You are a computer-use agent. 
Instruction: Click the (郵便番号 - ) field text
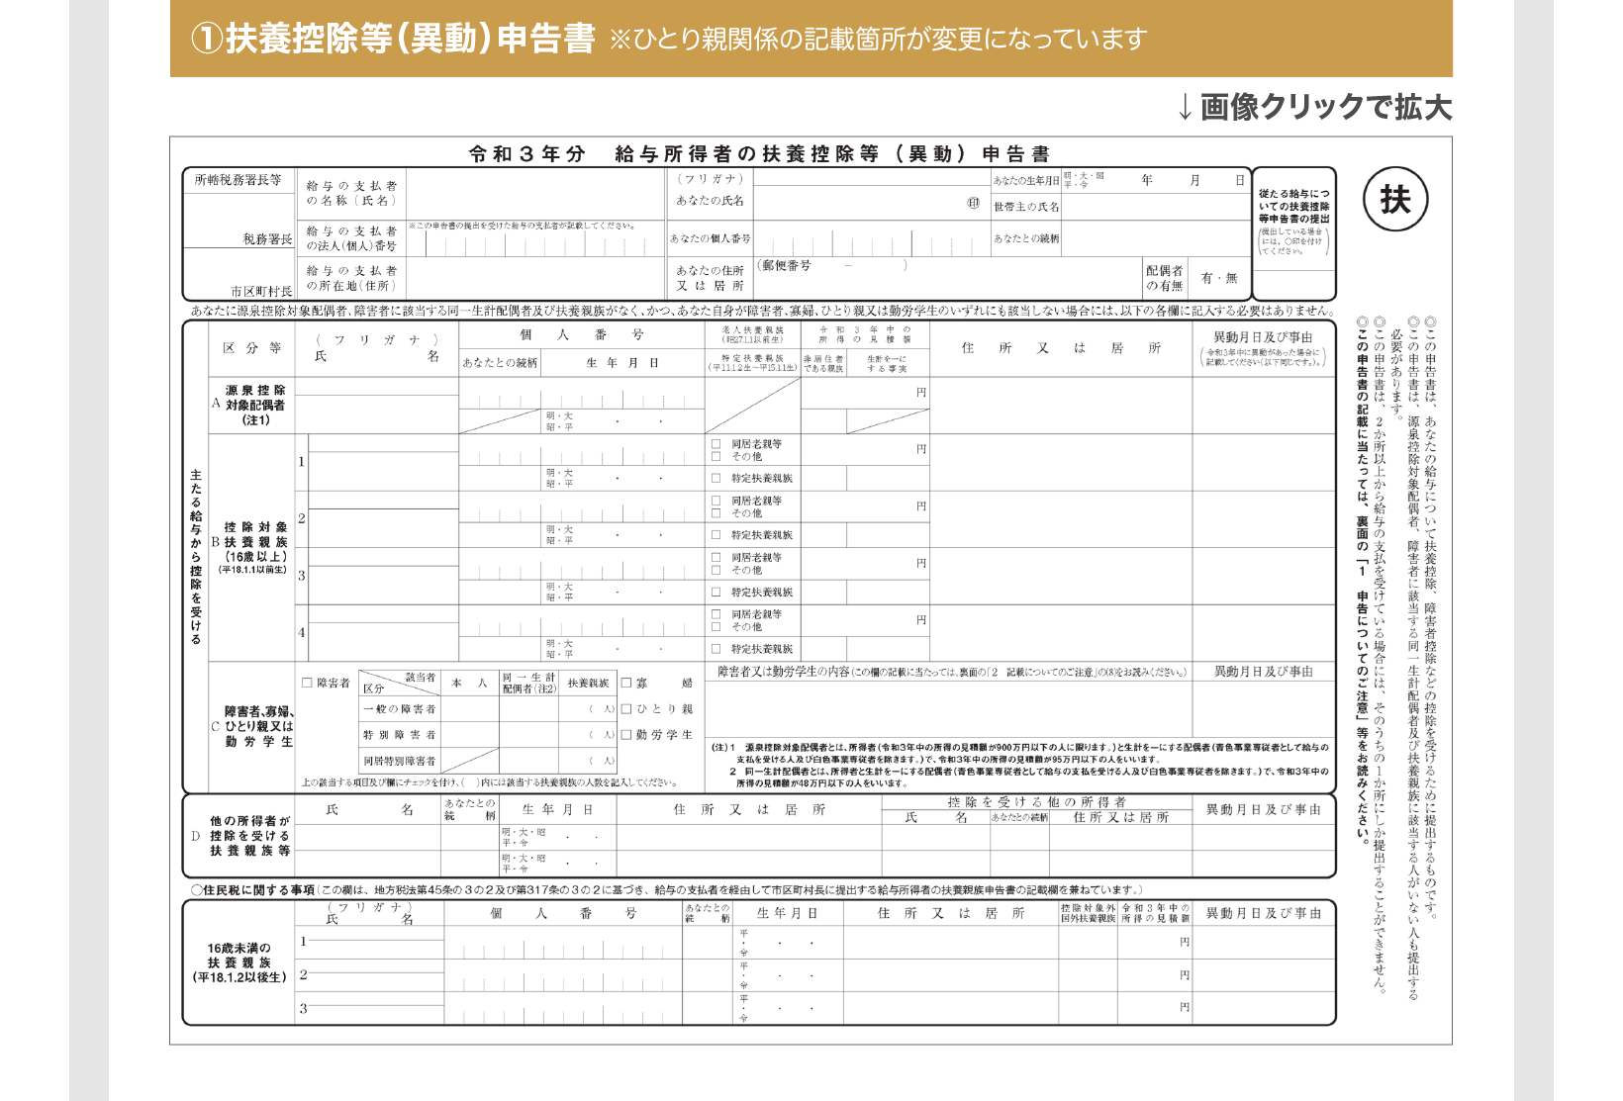[x=833, y=265]
